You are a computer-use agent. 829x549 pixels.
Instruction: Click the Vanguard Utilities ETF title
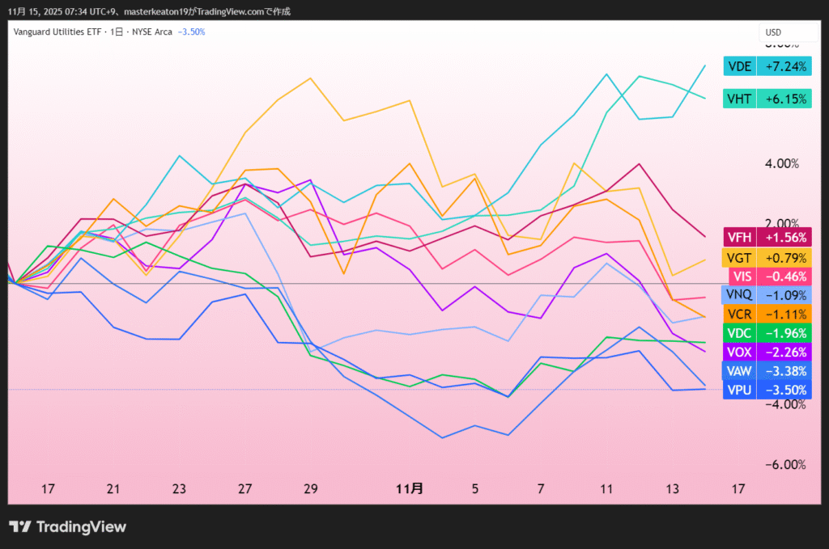(x=60, y=32)
